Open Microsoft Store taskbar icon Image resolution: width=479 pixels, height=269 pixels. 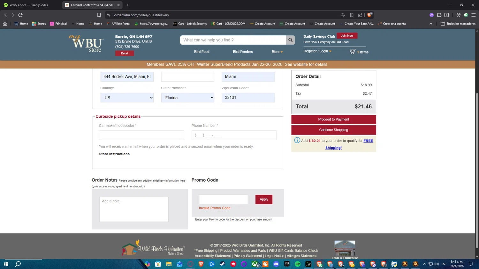[x=158, y=264]
